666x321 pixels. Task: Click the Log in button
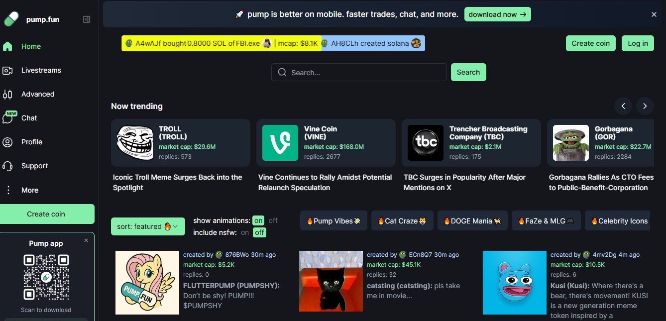[638, 43]
